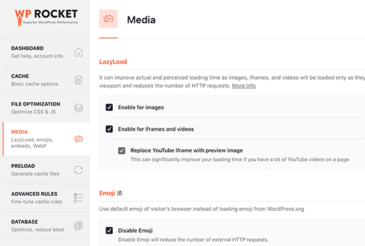Open Advanced Rules settings
Screen dimensions: 365x246
coord(46,198)
